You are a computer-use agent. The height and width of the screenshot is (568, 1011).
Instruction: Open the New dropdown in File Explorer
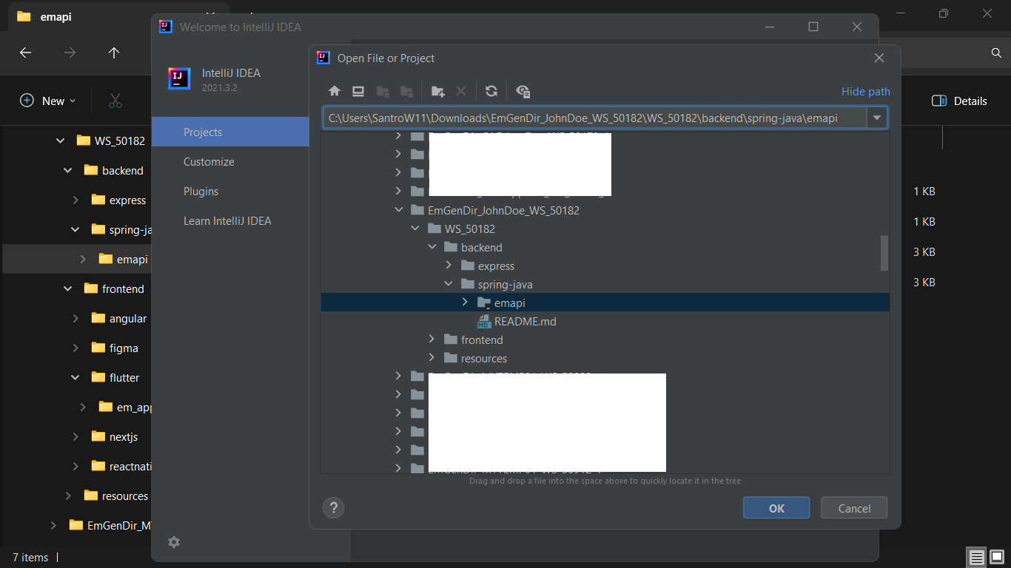pyautogui.click(x=48, y=101)
